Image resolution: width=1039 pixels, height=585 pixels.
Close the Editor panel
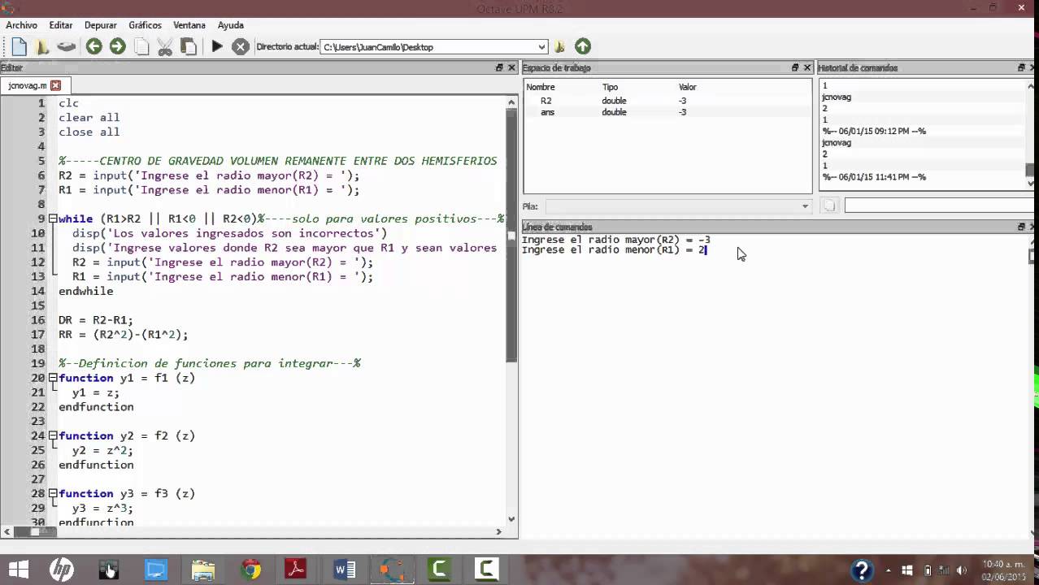pyautogui.click(x=511, y=68)
